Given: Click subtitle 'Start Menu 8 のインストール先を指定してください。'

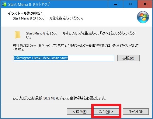Looking at the screenshot, I should pyautogui.click(x=48, y=18).
